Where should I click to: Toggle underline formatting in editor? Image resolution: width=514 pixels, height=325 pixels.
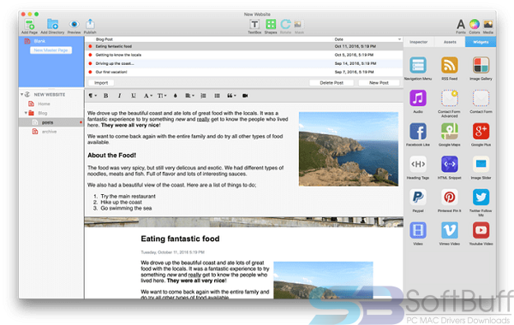tap(134, 96)
